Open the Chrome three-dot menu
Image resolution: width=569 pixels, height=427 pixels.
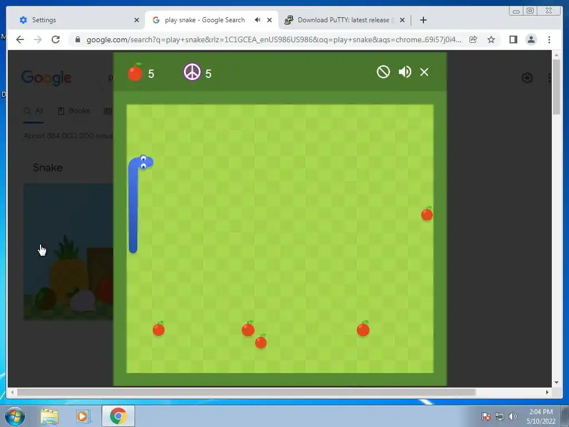(x=549, y=39)
